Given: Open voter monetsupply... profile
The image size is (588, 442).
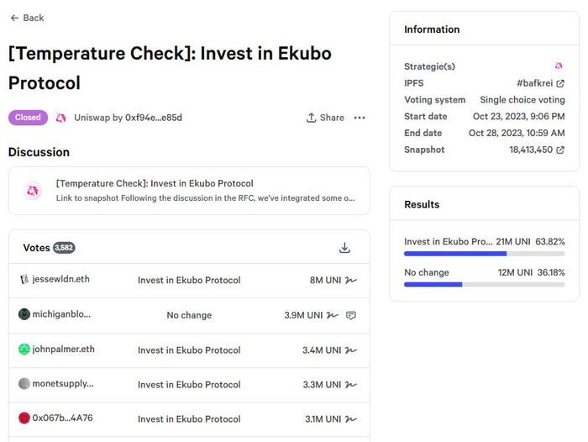Looking at the screenshot, I should [63, 383].
